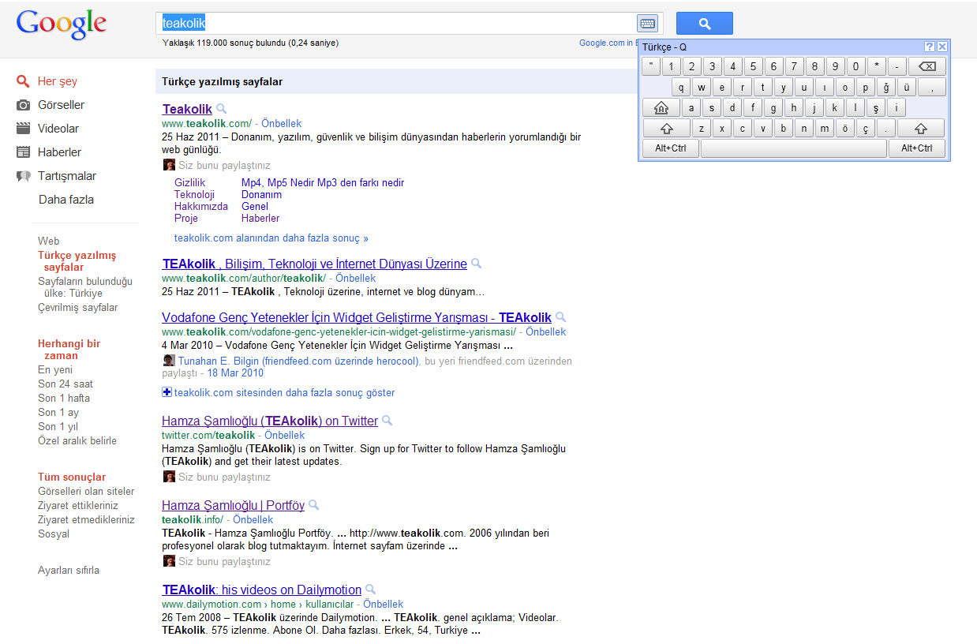The image size is (977, 644).
Task: Tap the ş key on virtual keyboard
Action: click(x=876, y=107)
